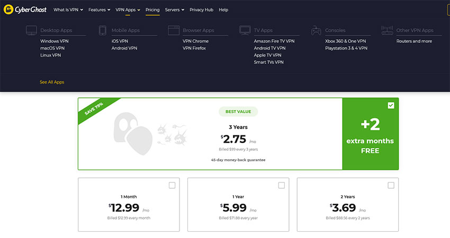Open the Pricing page
Screen dimensions: 450x238
coord(152,10)
